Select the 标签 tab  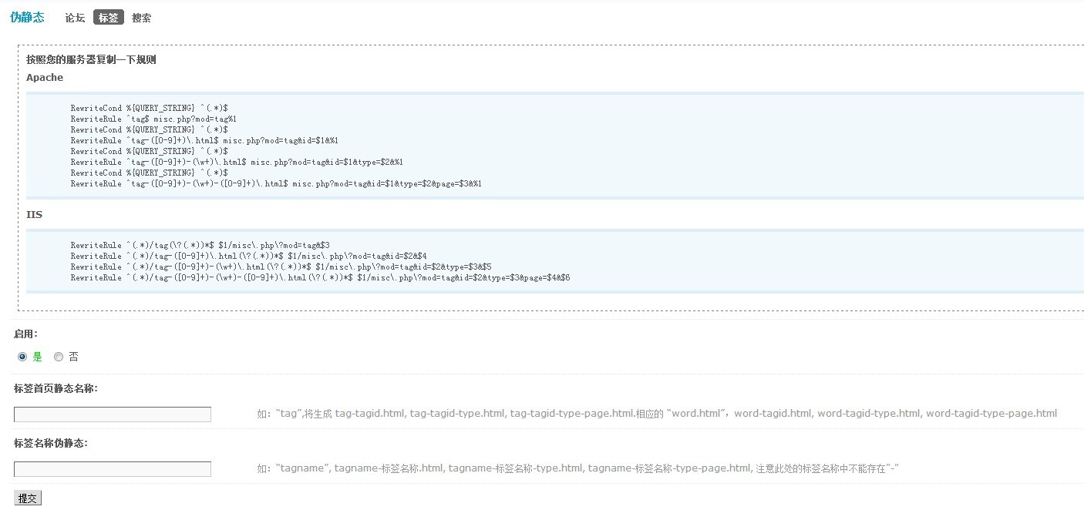[x=109, y=17]
